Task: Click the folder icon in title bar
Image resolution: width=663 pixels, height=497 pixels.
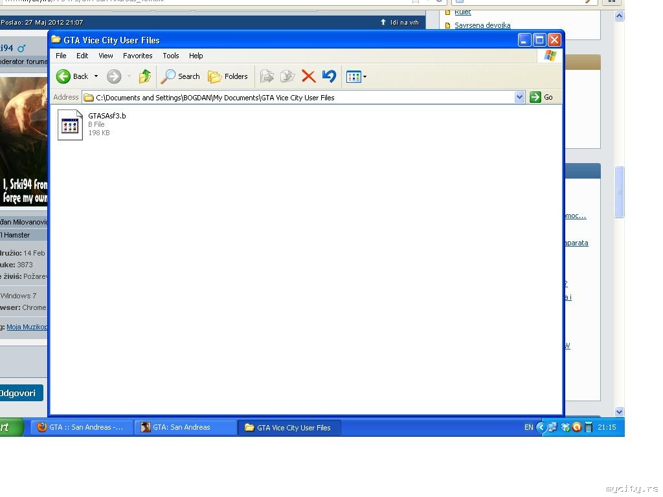Action: [x=56, y=39]
